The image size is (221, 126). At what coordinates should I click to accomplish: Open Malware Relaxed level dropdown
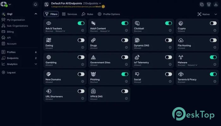pyautogui.click(x=192, y=65)
